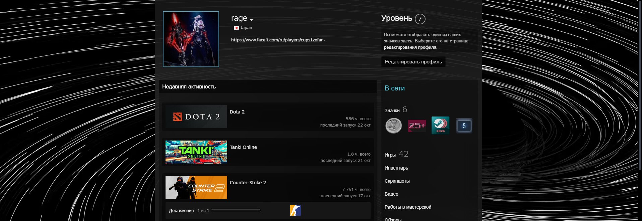Open the Уровень level heading
The height and width of the screenshot is (221, 642).
[397, 18]
